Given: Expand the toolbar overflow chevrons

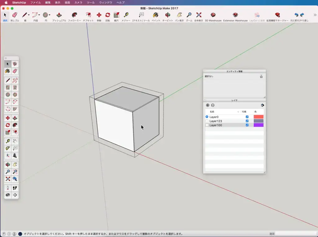Looking at the screenshot, I should click(315, 15).
